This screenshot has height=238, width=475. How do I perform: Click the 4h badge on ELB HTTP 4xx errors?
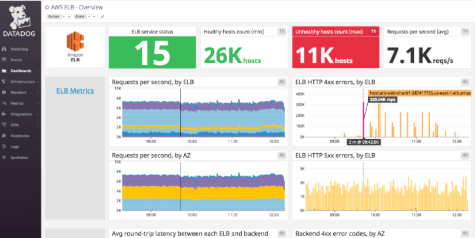coord(465,82)
